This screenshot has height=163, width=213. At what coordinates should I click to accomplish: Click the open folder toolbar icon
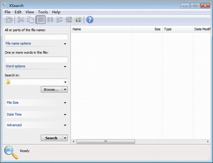click(9, 20)
